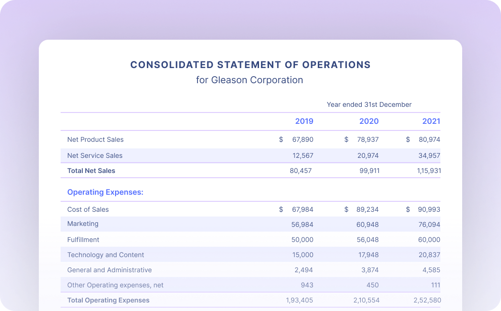Click the 'for Gleason Corporation' subtitle
The image size is (501, 311).
click(x=250, y=80)
